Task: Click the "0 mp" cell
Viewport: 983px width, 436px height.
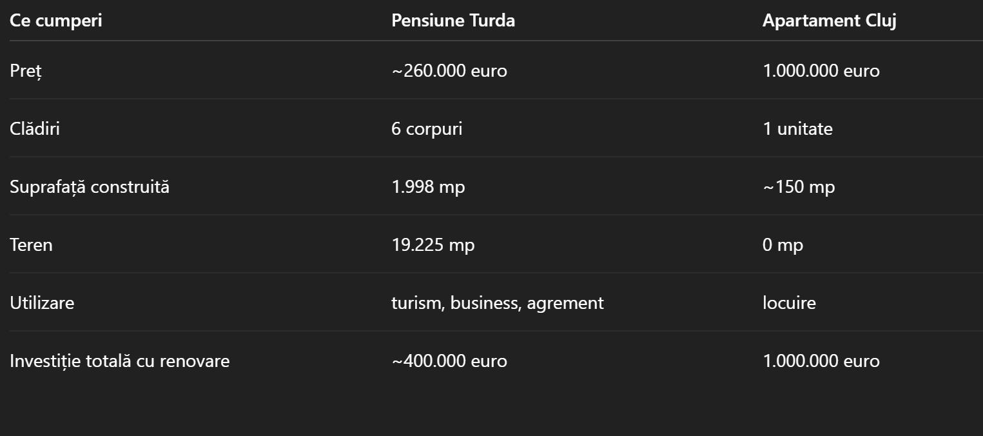Action: tap(783, 245)
